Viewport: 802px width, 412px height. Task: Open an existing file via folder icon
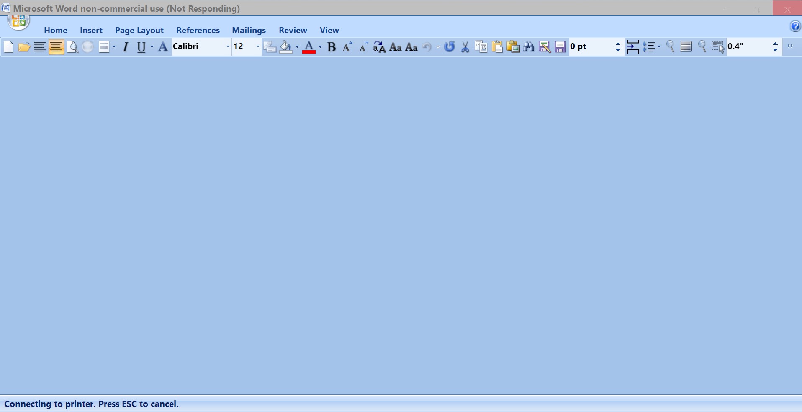(x=24, y=47)
